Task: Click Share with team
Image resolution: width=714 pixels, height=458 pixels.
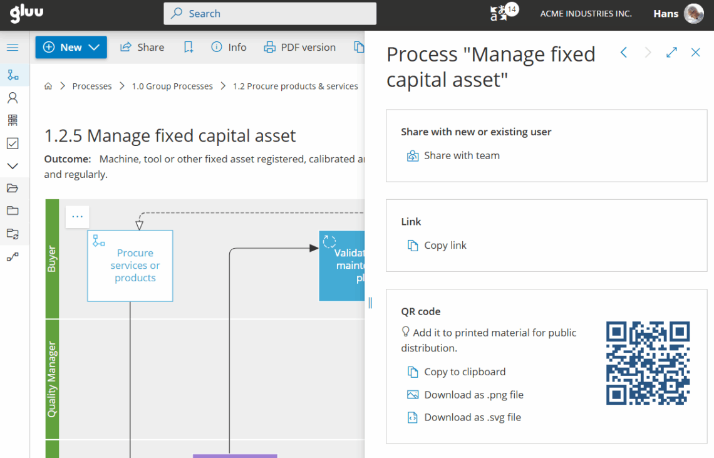Action: (461, 156)
